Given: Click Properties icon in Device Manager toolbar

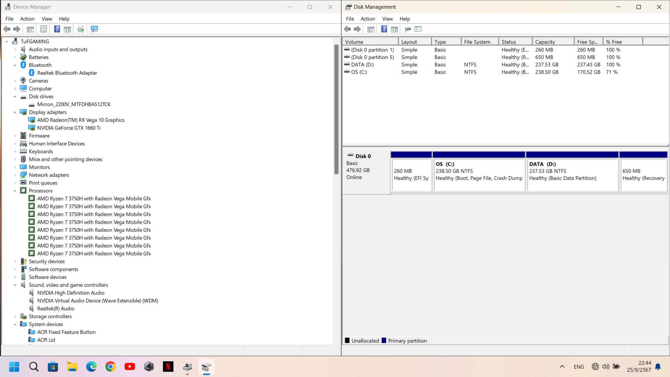Looking at the screenshot, I should pyautogui.click(x=44, y=29).
